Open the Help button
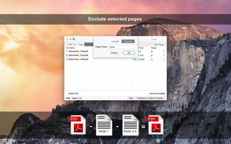The image size is (231, 144). click(131, 98)
